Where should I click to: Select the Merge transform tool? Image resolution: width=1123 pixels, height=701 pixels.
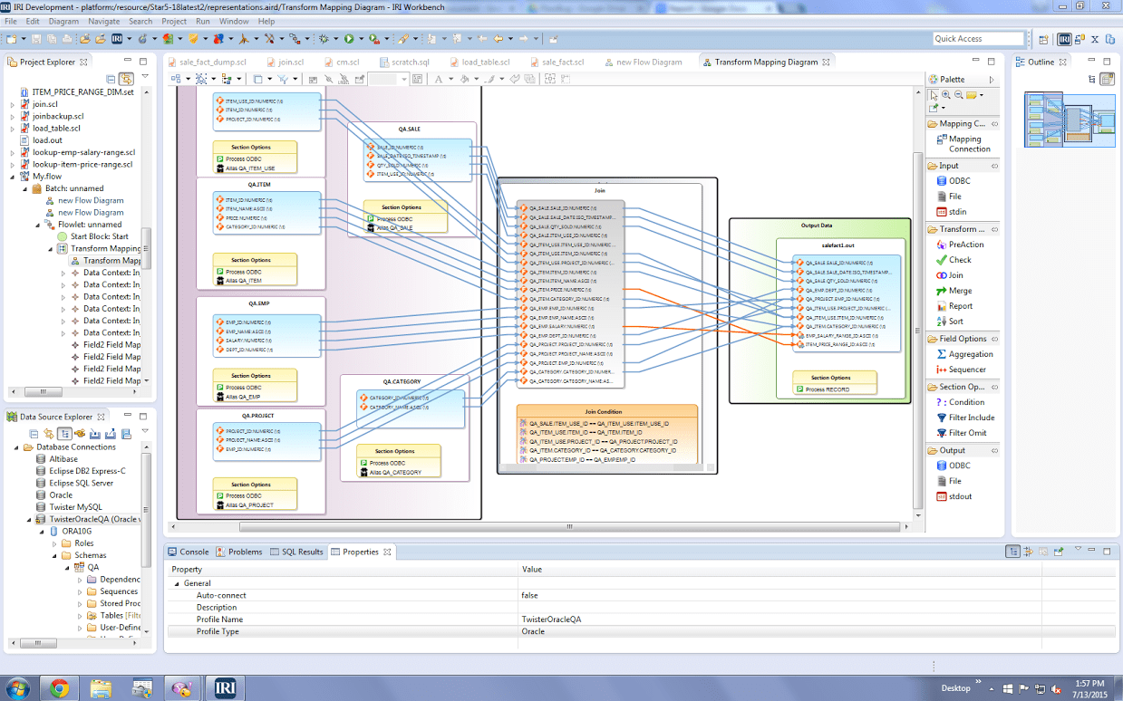[954, 291]
